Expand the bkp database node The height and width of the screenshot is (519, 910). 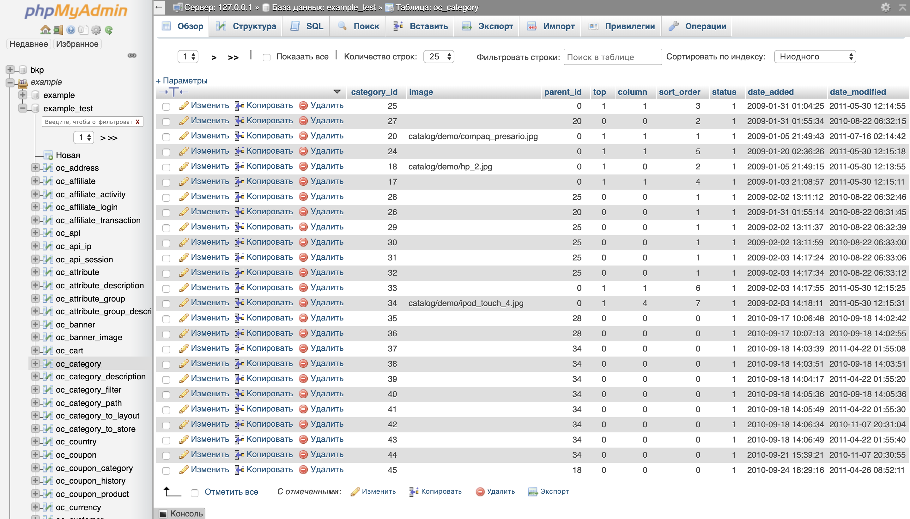point(10,70)
